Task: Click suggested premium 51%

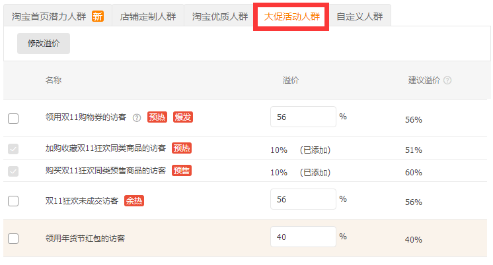Action: point(414,150)
